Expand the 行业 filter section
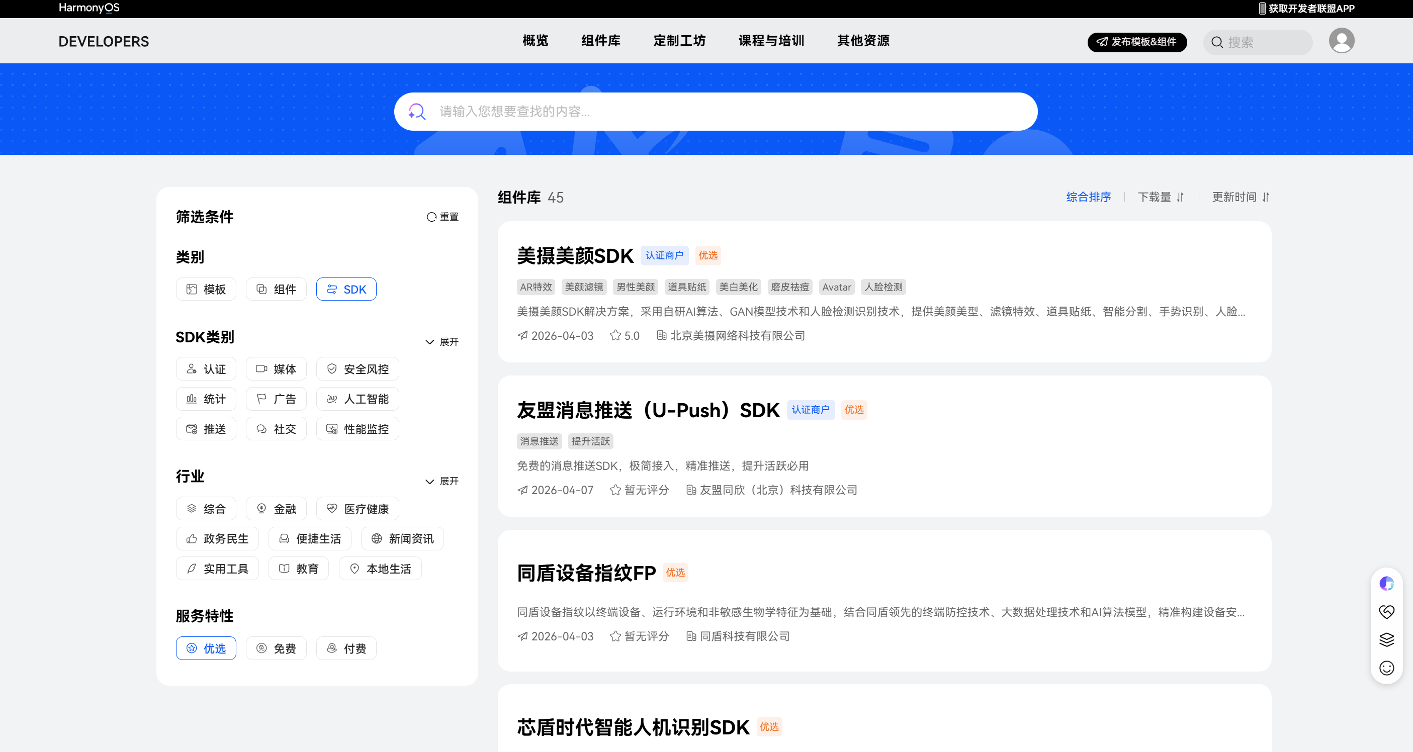 coord(442,481)
